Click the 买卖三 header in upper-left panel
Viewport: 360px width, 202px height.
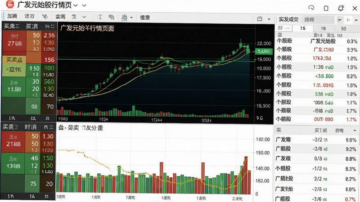[11, 26]
